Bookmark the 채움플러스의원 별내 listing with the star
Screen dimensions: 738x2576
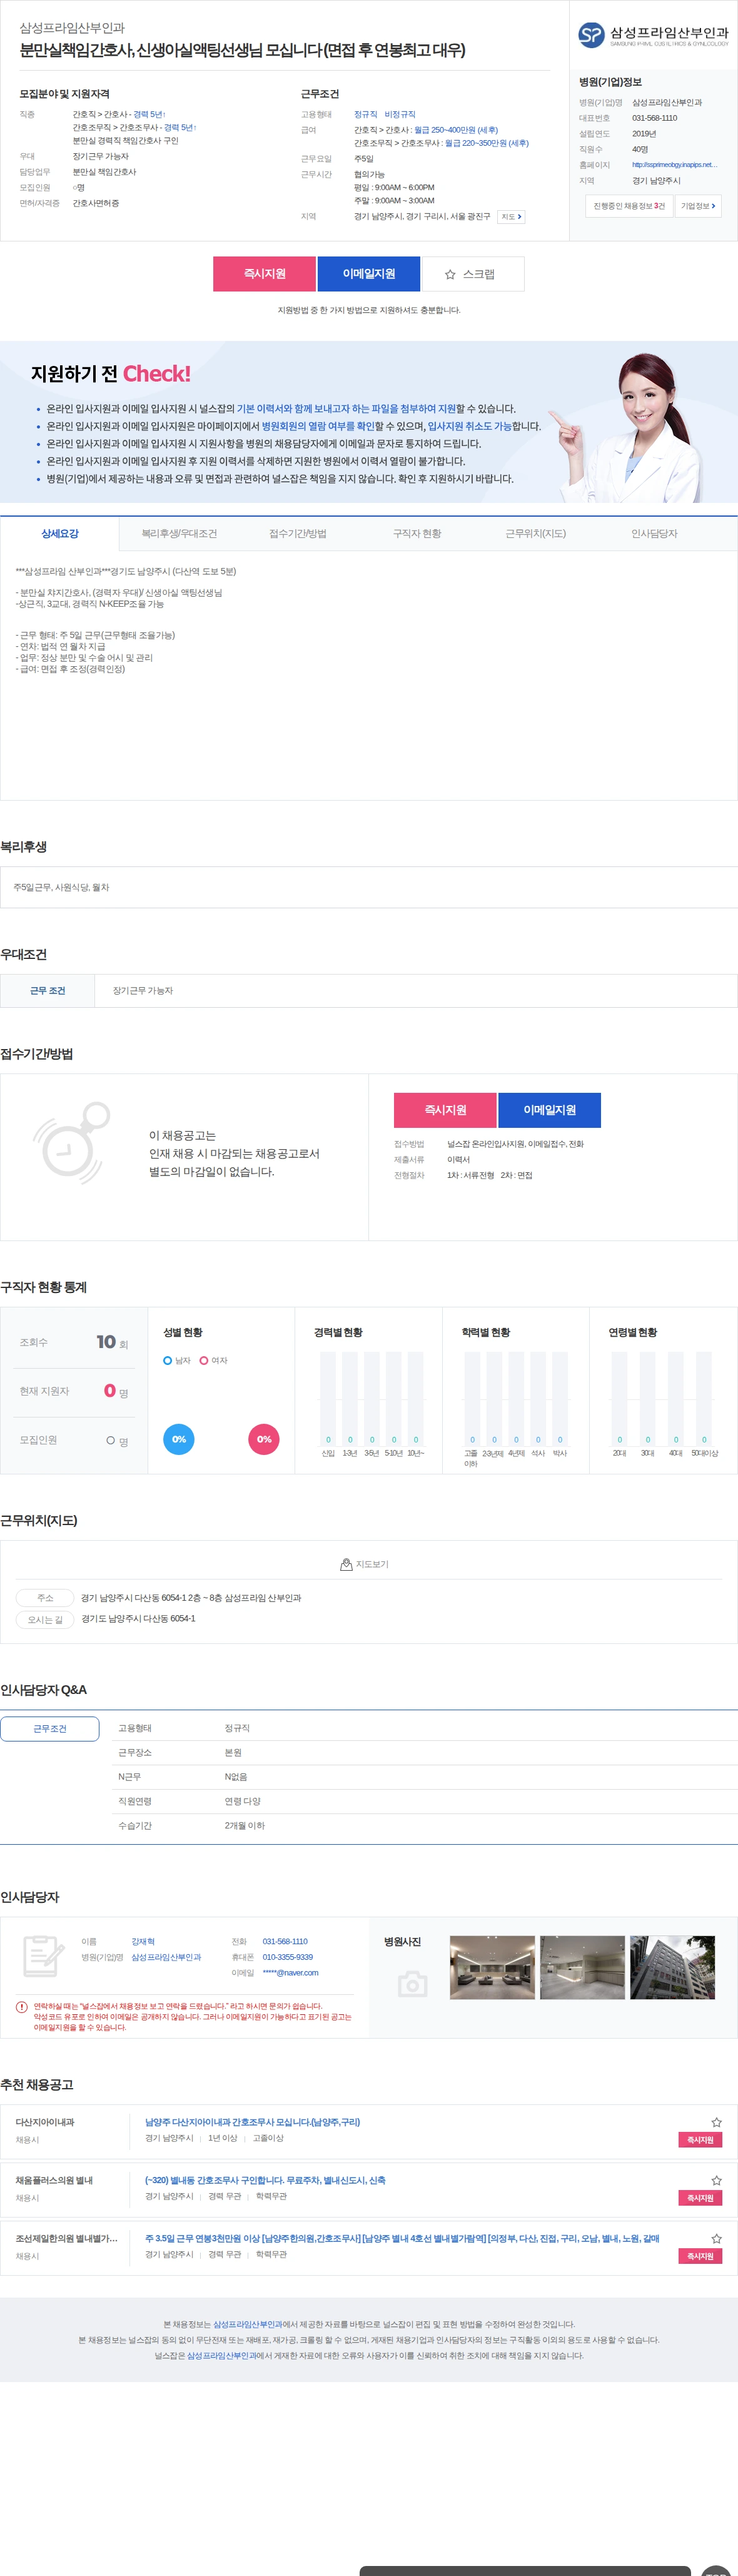point(716,2179)
